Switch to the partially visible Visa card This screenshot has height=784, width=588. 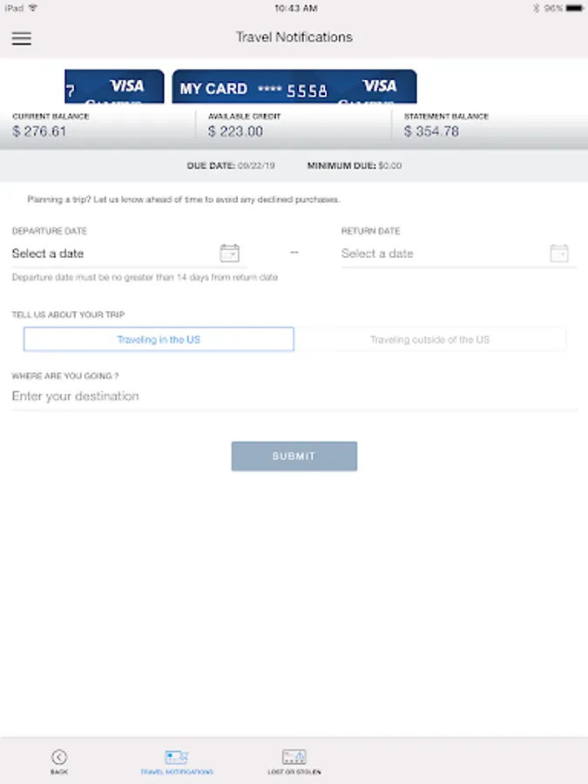(x=114, y=86)
